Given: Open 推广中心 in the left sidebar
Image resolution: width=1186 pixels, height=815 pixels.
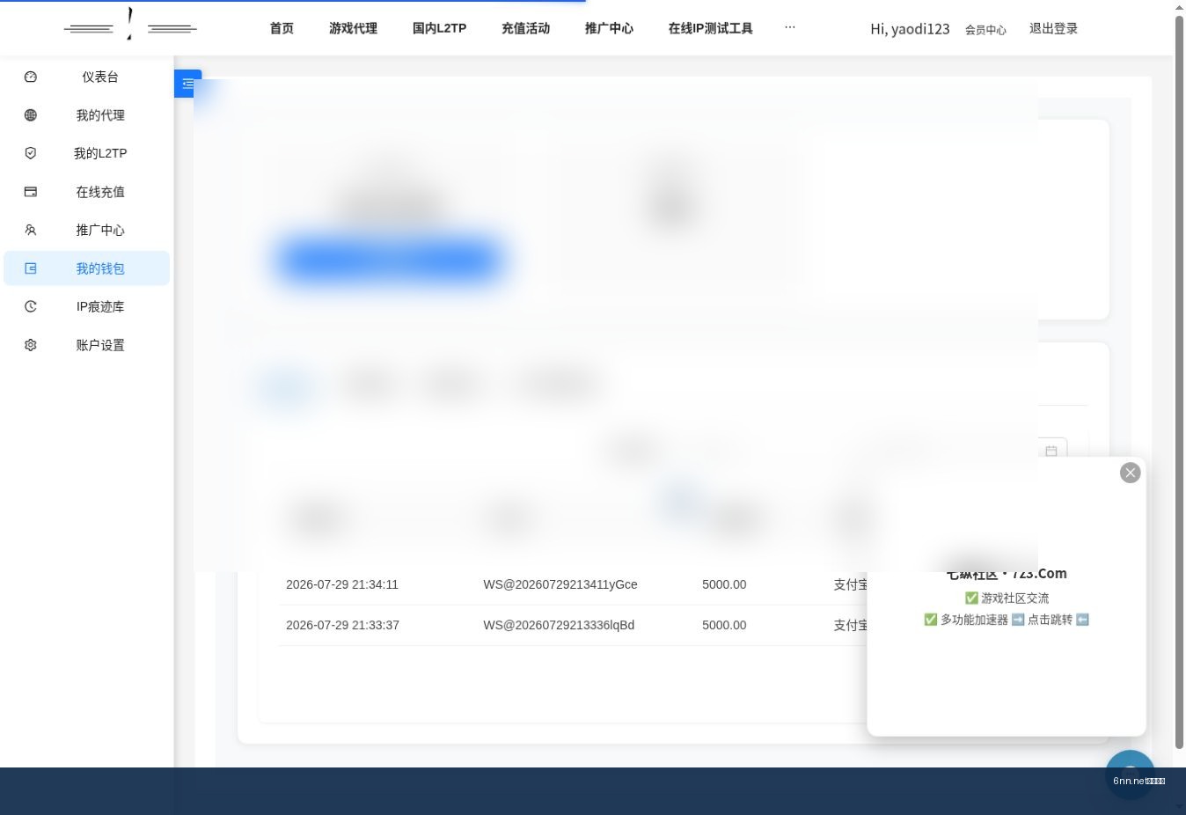Looking at the screenshot, I should [86, 230].
